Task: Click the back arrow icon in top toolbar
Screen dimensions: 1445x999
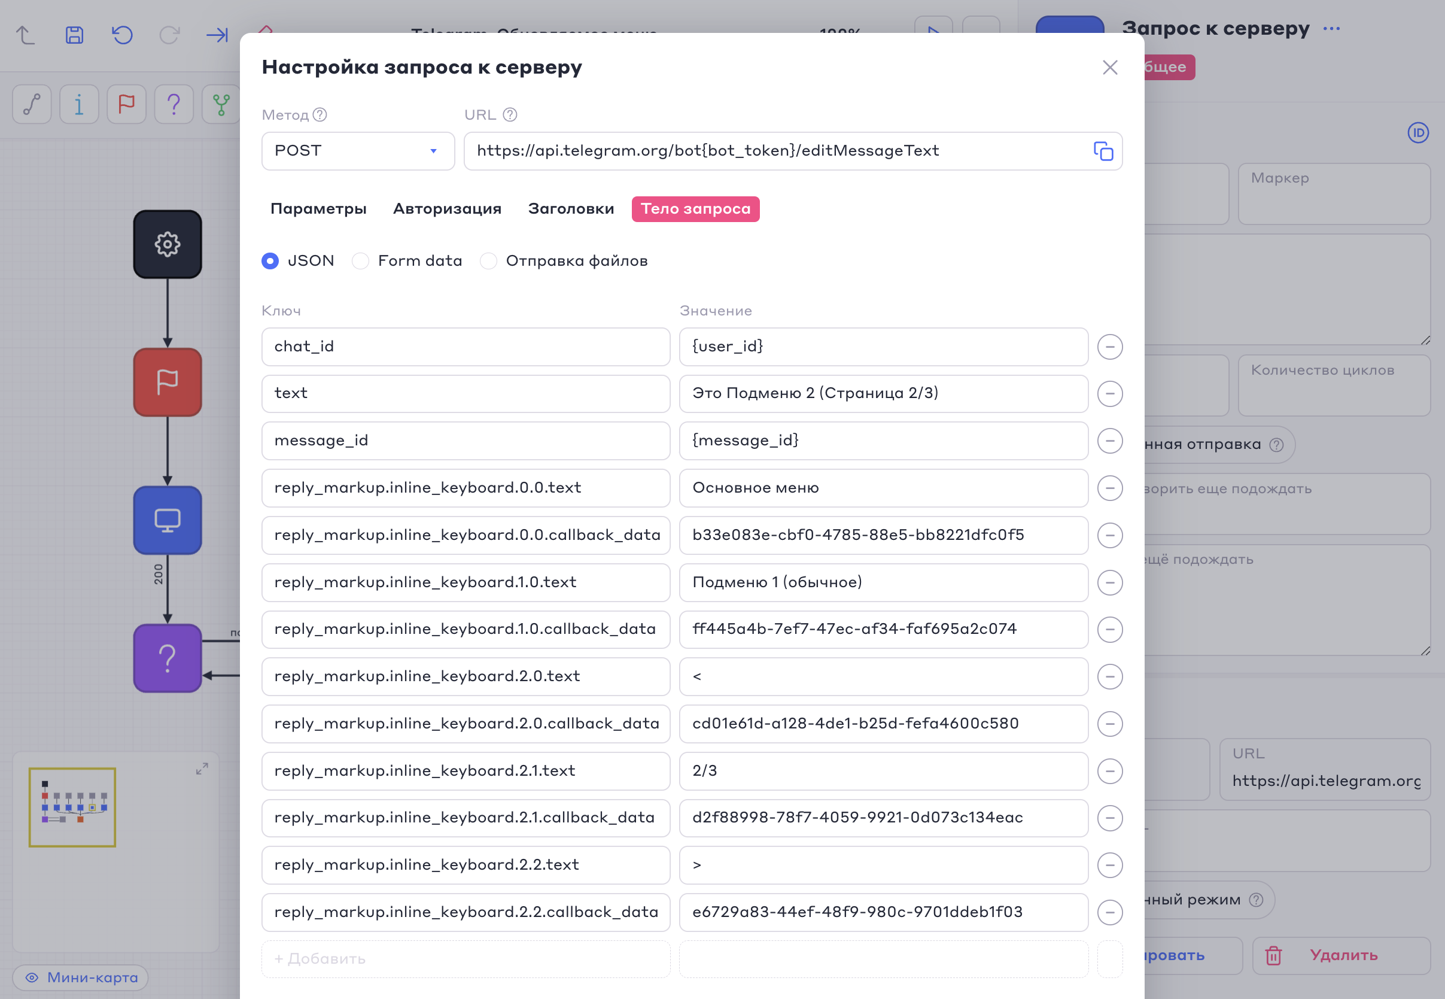Action: pyautogui.click(x=26, y=35)
